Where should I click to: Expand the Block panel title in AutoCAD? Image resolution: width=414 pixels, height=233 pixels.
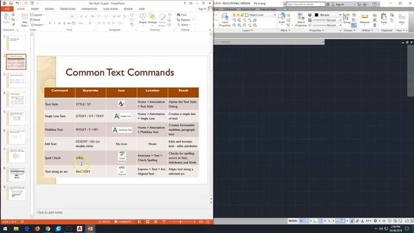[x=285, y=30]
